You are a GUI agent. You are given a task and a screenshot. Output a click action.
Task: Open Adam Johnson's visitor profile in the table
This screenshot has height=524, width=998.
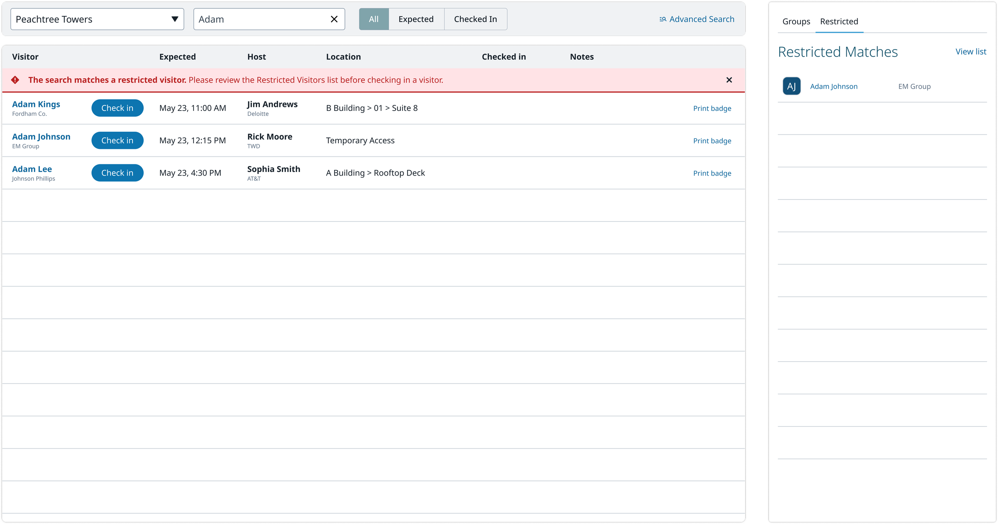(x=41, y=137)
